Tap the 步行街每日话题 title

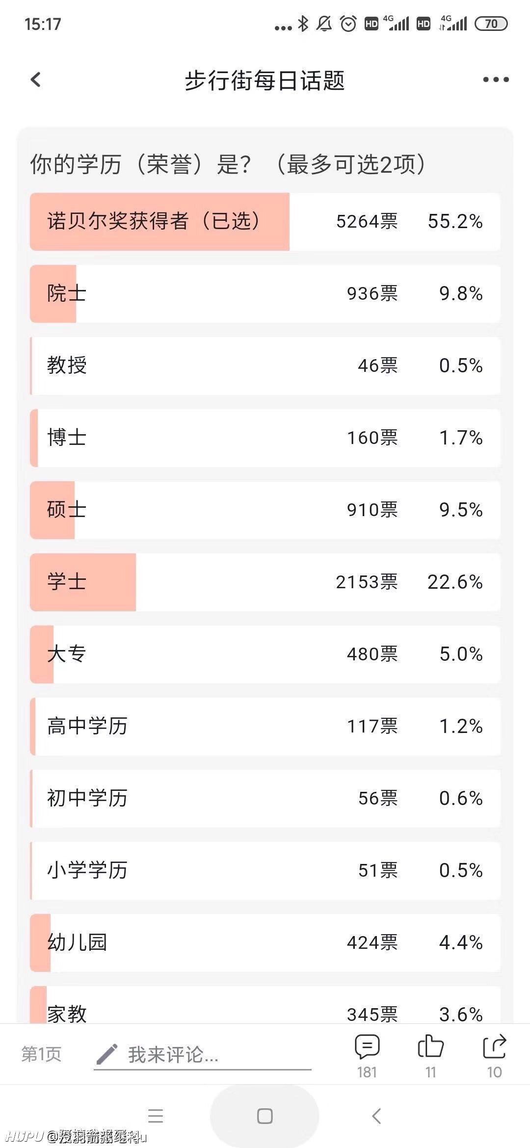(265, 80)
